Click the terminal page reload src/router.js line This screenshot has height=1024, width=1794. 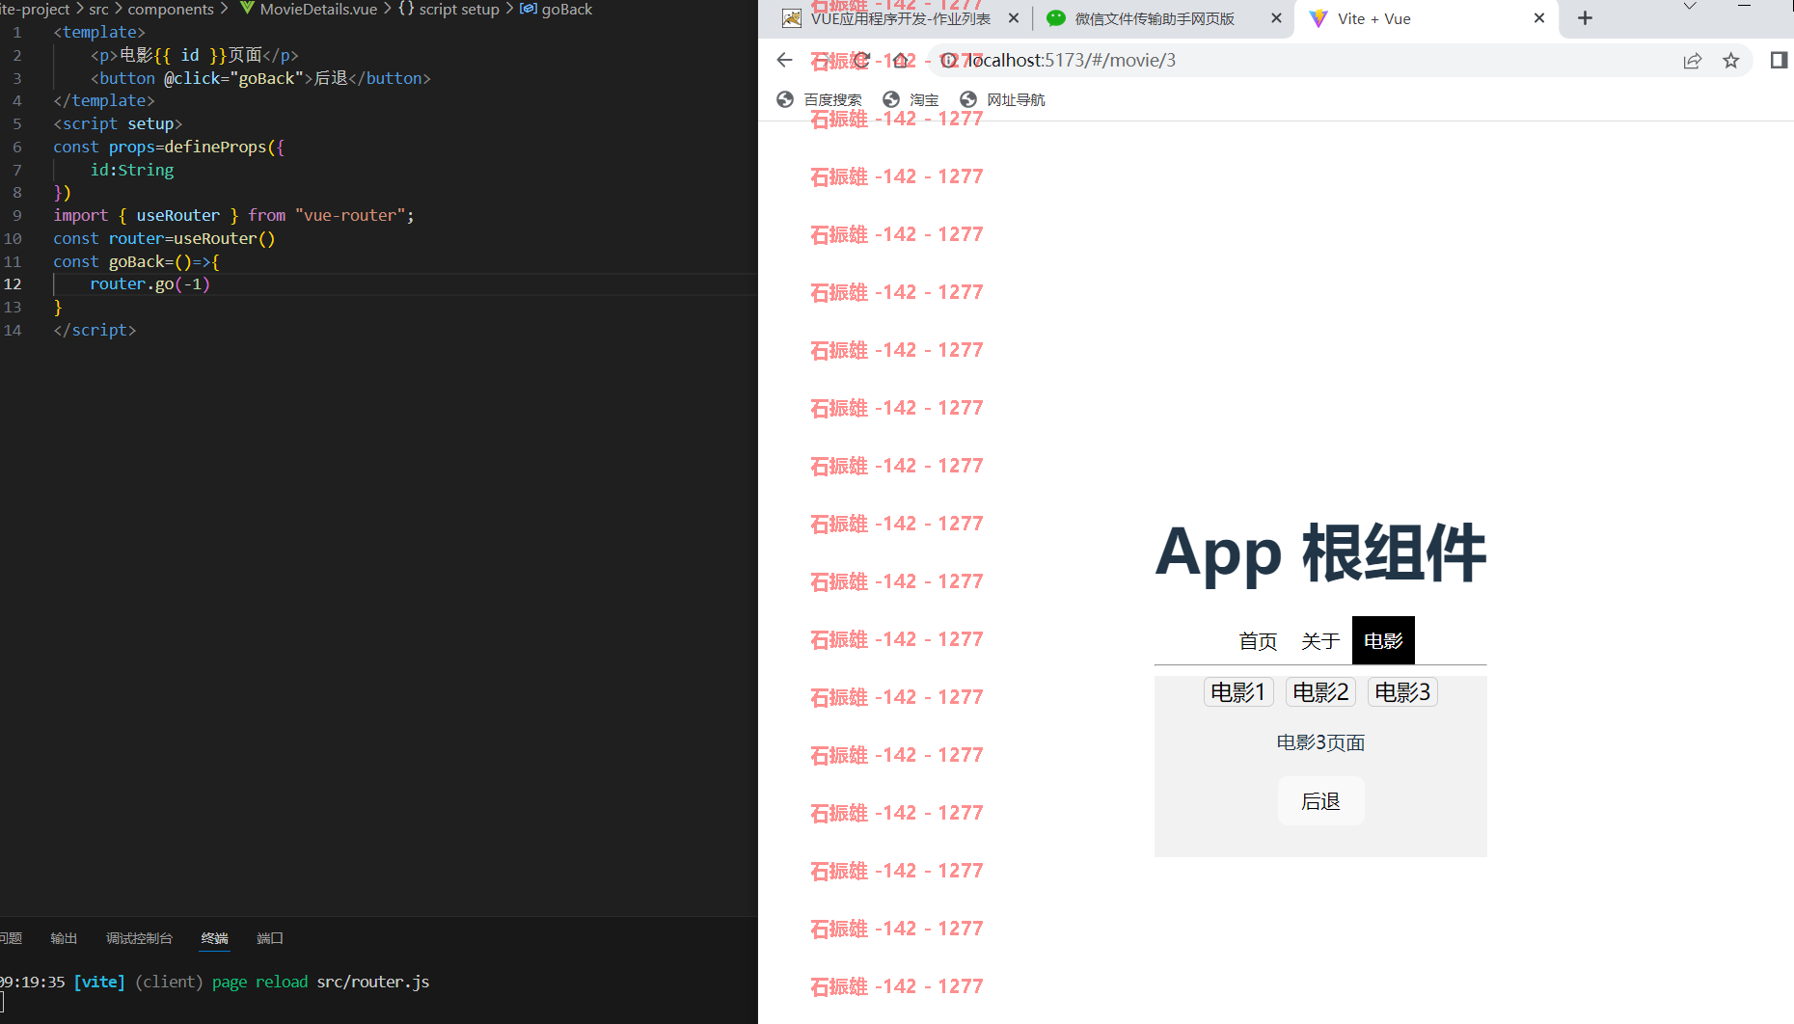coord(215,982)
